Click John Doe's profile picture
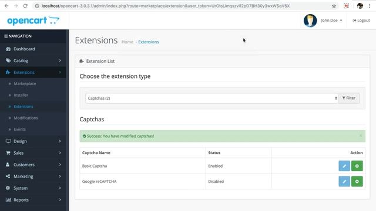The image size is (376, 211). pos(310,21)
